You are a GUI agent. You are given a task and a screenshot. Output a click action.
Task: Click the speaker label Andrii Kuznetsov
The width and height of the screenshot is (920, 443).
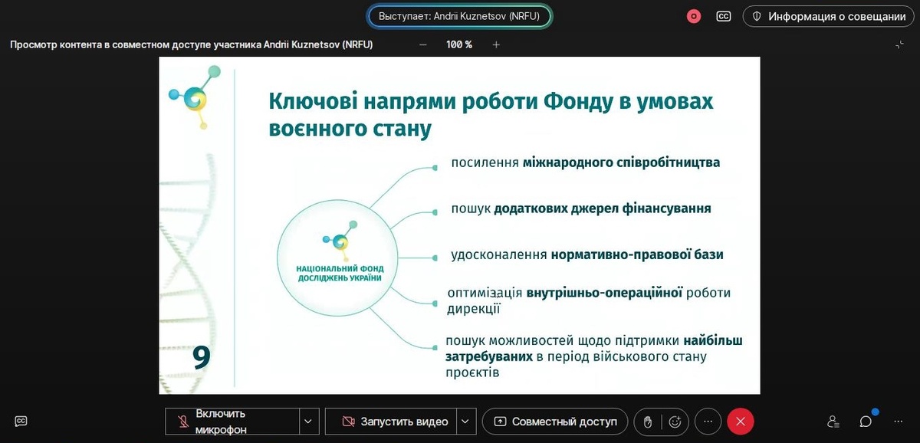point(459,16)
